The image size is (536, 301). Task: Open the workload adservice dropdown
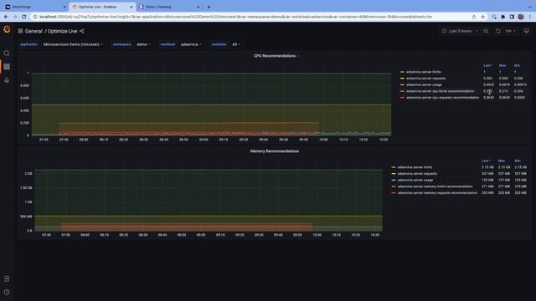click(191, 44)
